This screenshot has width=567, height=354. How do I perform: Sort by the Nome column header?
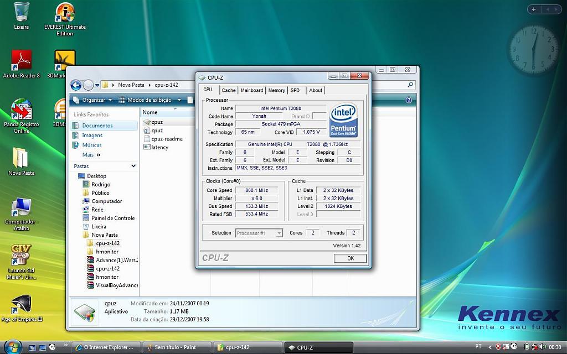pyautogui.click(x=150, y=112)
